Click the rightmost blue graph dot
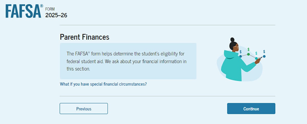Viewport: 307px width, 124px height. click(x=264, y=56)
